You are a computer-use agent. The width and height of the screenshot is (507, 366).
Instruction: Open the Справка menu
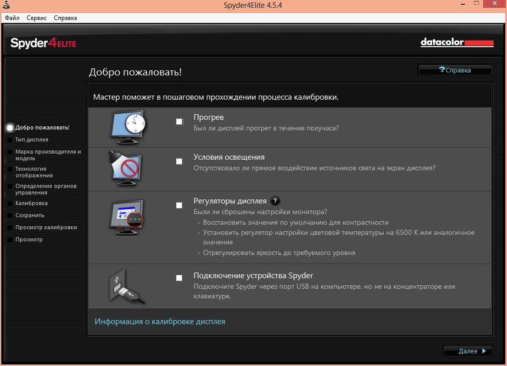[x=65, y=18]
